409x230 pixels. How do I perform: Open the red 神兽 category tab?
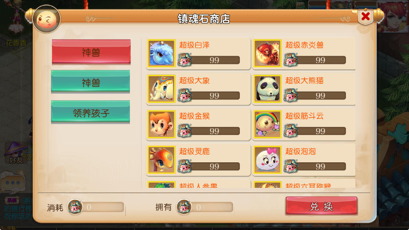pyautogui.click(x=91, y=52)
